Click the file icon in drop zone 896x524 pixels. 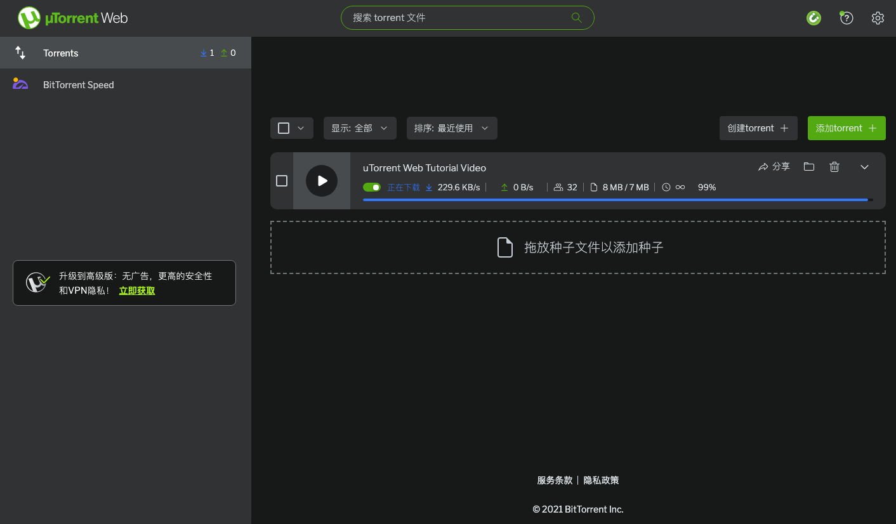(505, 247)
